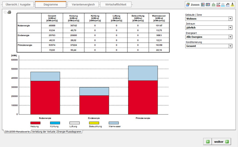Click the magnifier icon beside the printer

click(5, 12)
